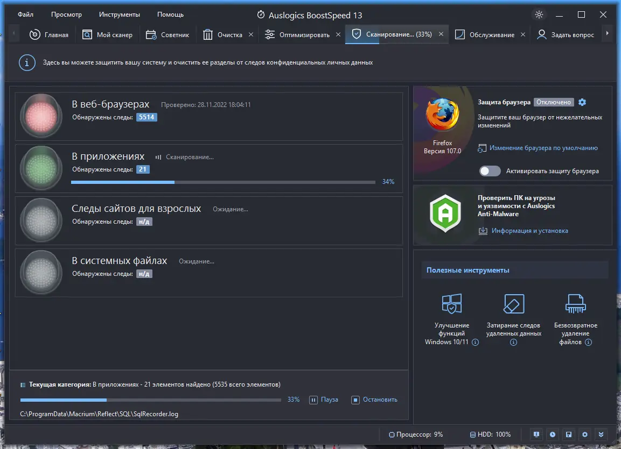This screenshot has width=621, height=449.
Task: Open the Просмотр menu
Action: tap(66, 15)
